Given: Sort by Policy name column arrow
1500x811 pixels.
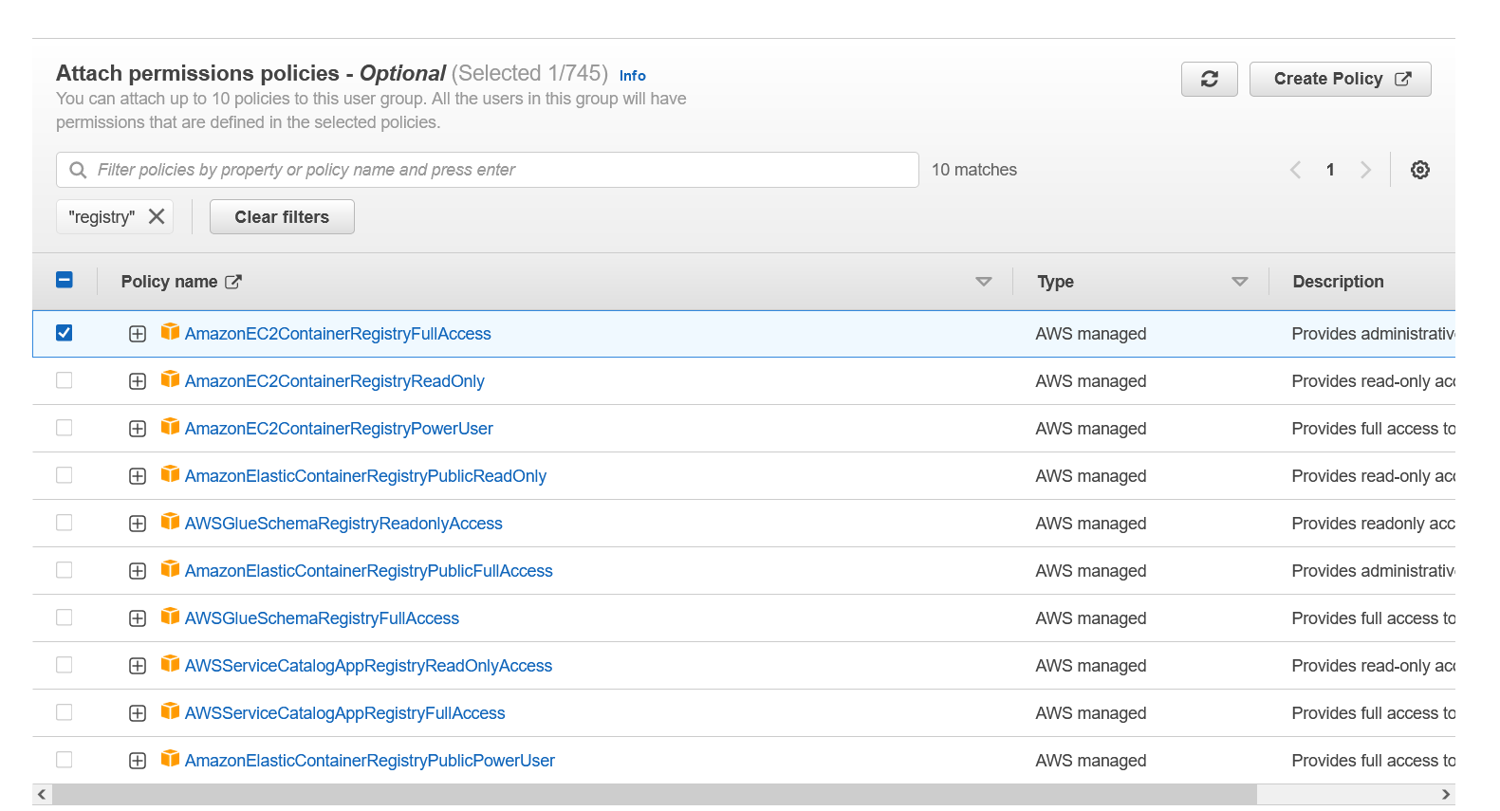Looking at the screenshot, I should click(983, 282).
